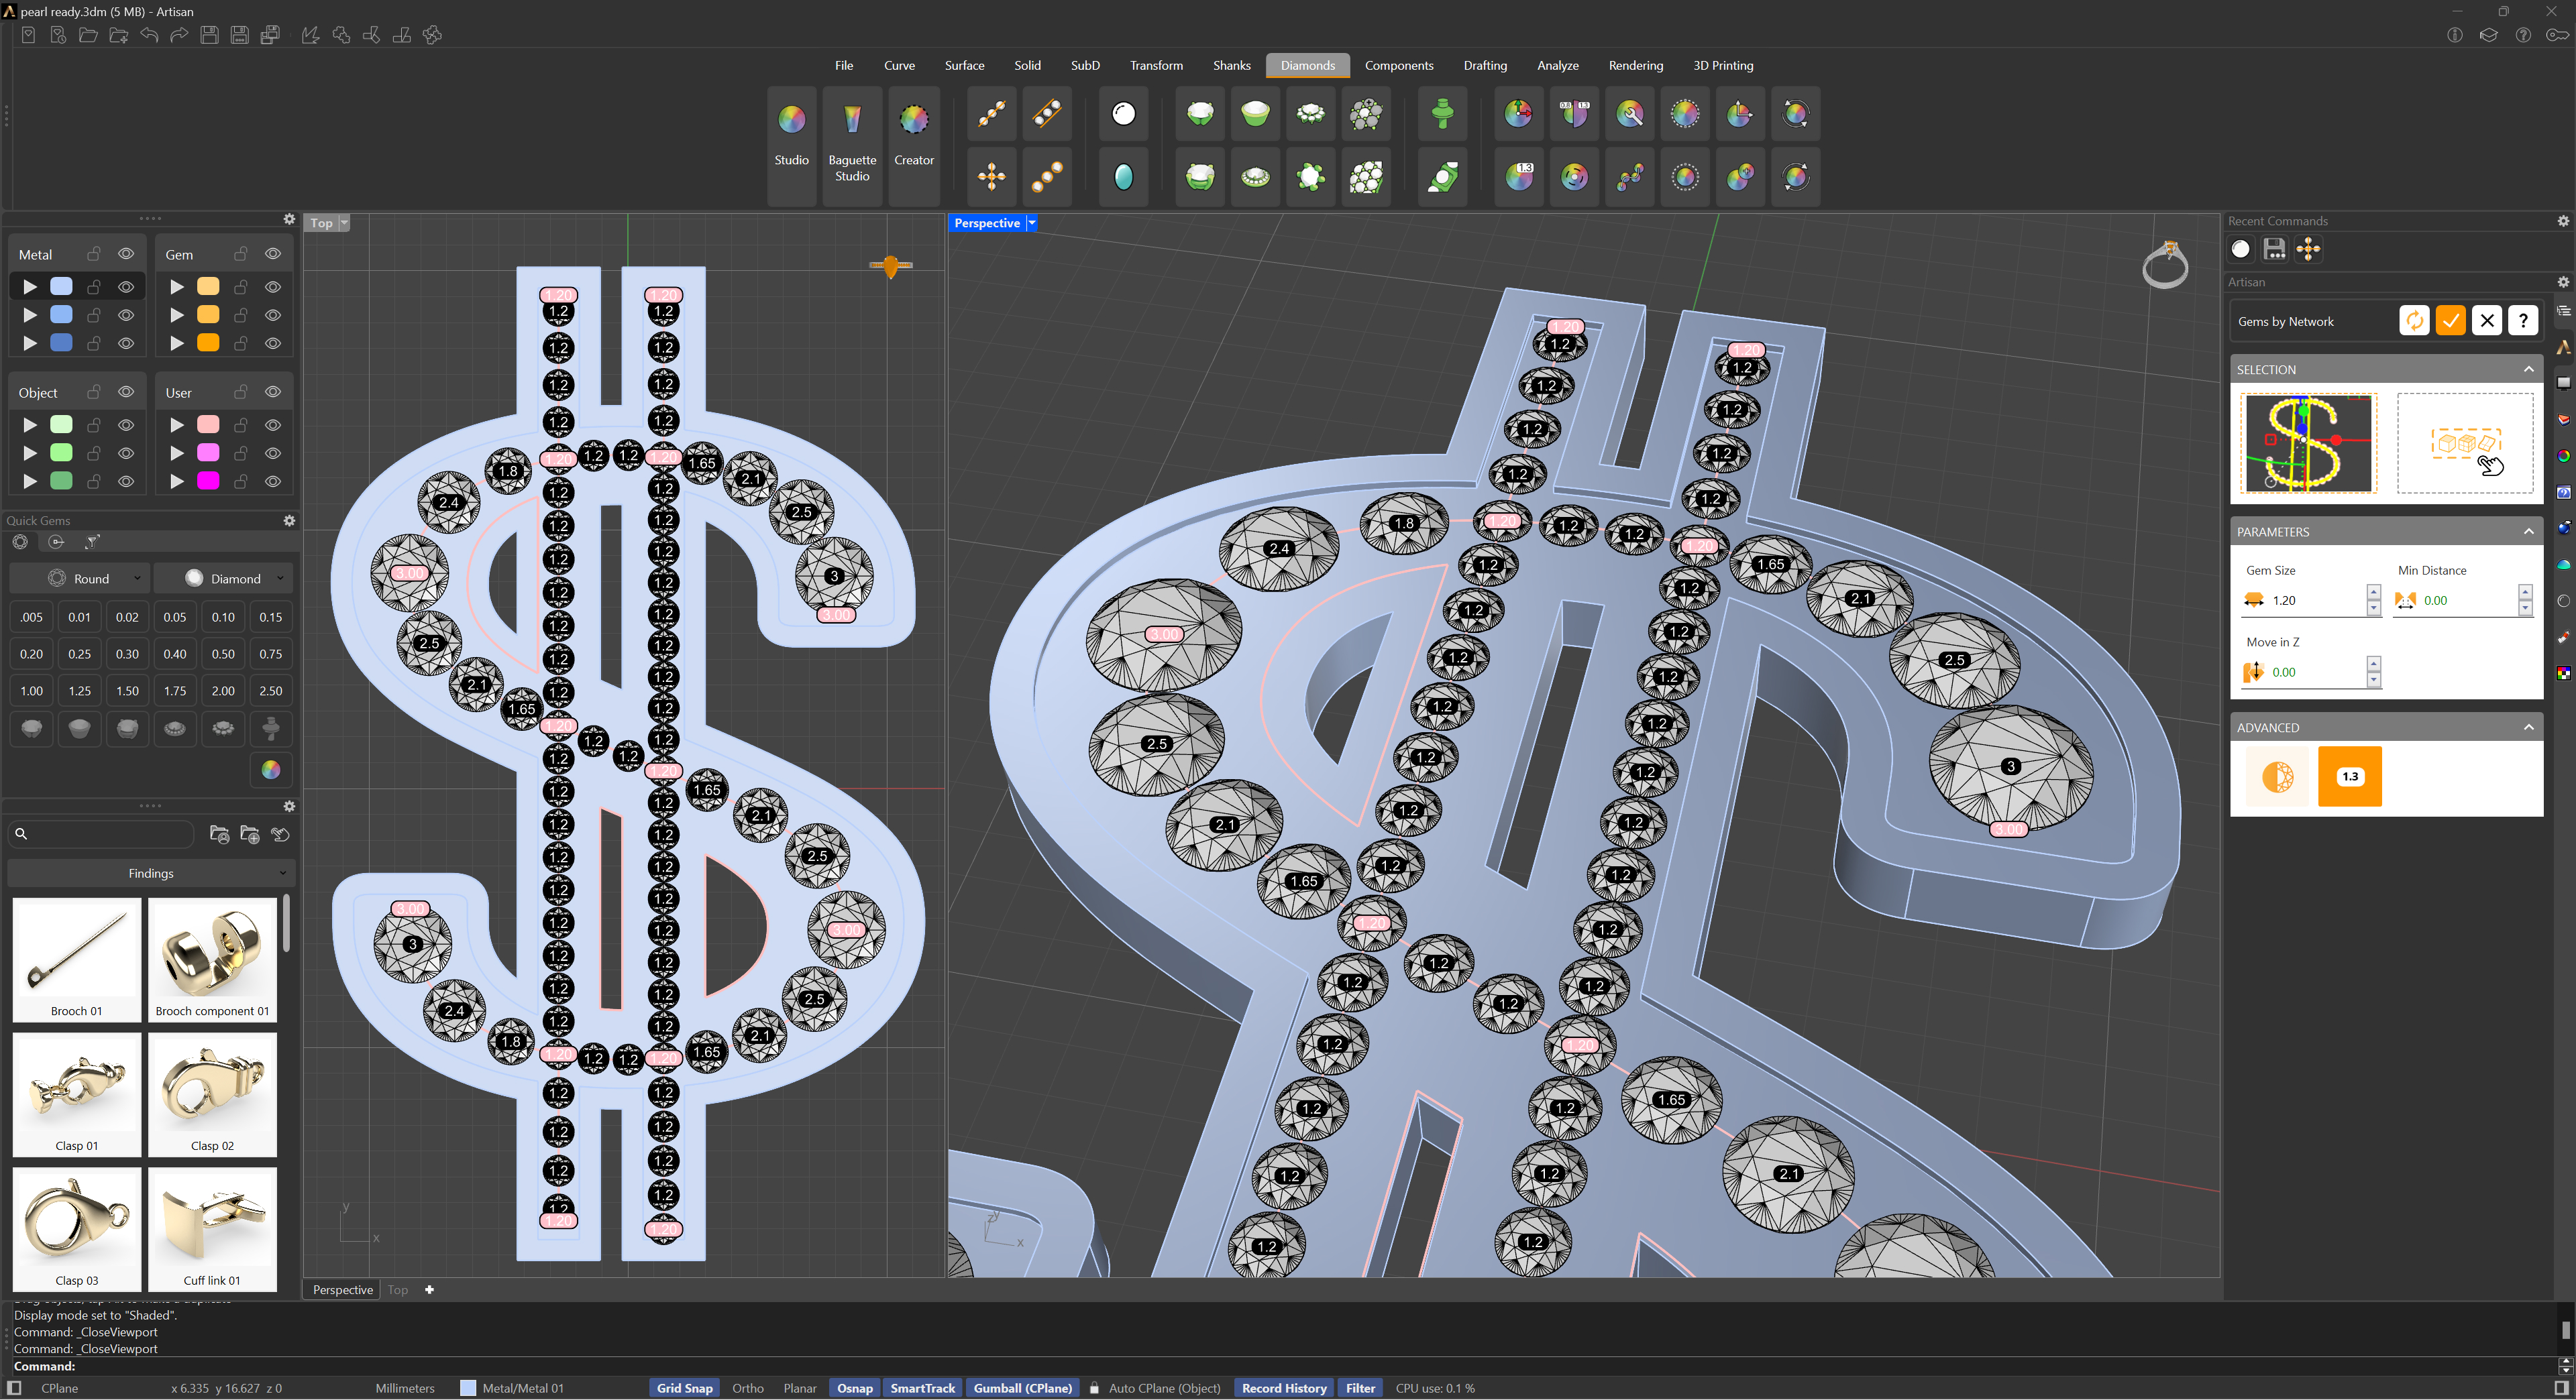Toggle Grid Snap in status bar
The height and width of the screenshot is (1400, 2576).
[x=684, y=1388]
